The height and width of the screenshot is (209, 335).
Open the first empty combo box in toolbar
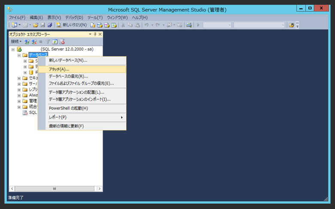[x=217, y=25]
